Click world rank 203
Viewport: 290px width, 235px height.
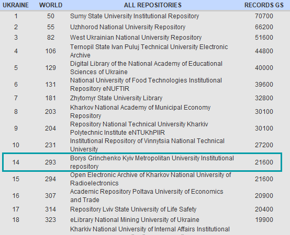50,112
